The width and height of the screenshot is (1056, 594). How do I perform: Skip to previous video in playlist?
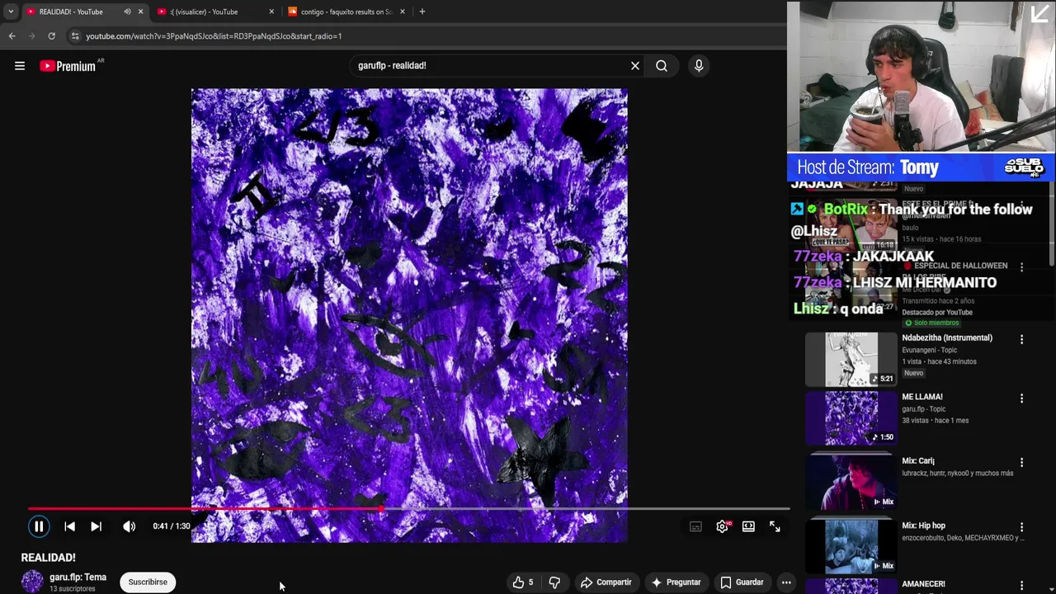pos(69,526)
